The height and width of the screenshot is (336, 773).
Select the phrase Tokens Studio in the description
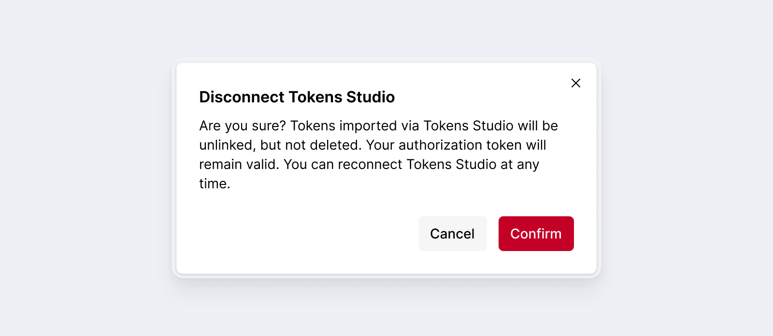pyautogui.click(x=467, y=126)
